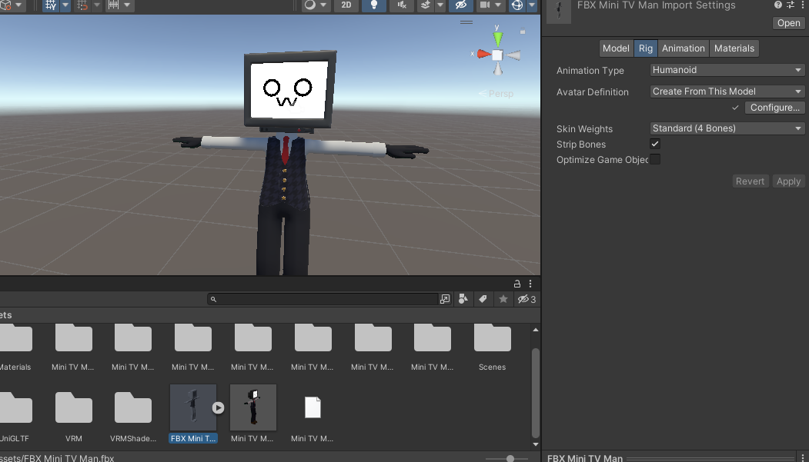The height and width of the screenshot is (462, 809).
Task: Click the Inspector preset sliders icon
Action: (791, 5)
